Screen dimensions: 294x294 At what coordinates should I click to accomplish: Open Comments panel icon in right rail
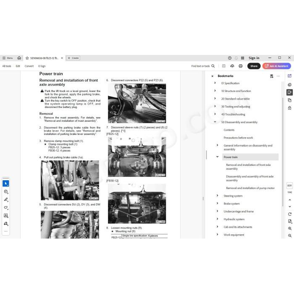coord(289,84)
